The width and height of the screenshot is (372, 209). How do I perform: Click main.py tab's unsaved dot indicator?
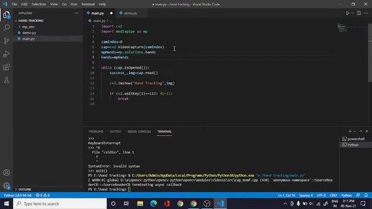click(111, 13)
